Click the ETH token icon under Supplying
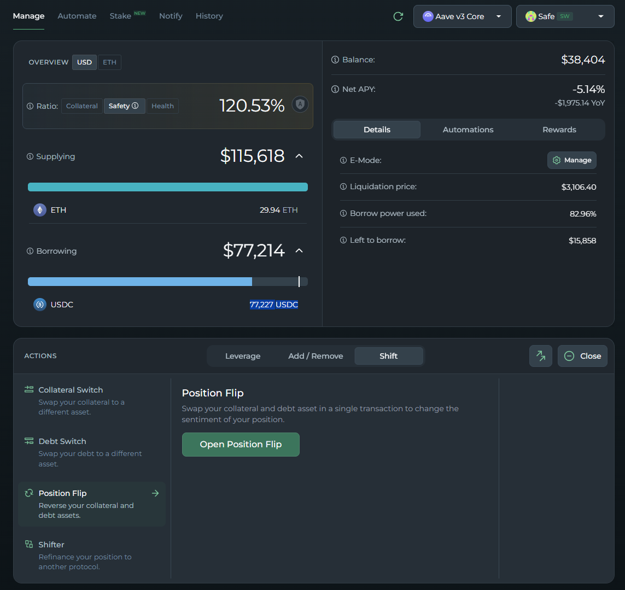Screen dimensions: 625x590 pos(40,210)
